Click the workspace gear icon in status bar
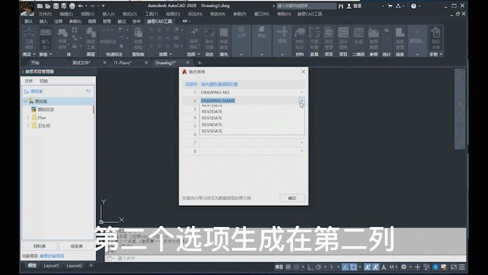Image resolution: width=488 pixels, height=275 pixels. 404,267
